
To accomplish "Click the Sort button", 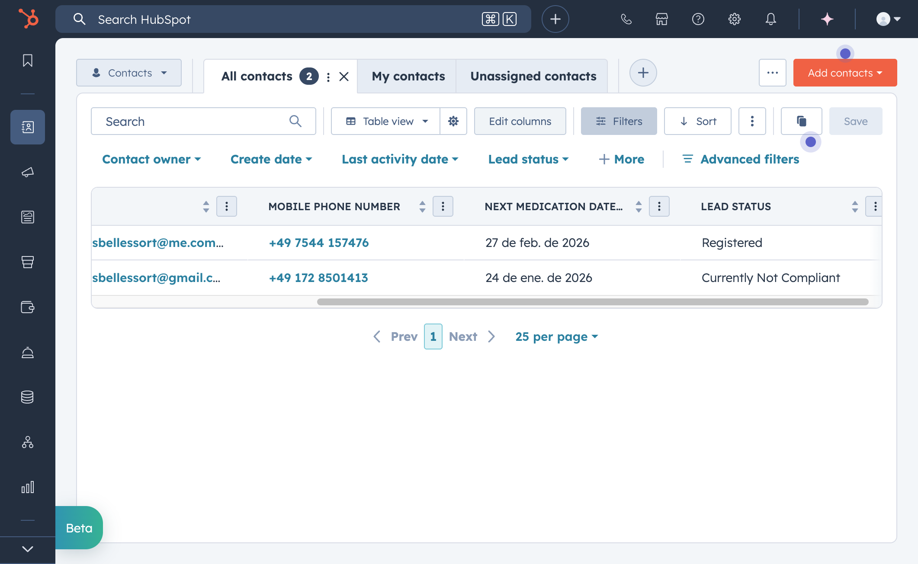I will (697, 121).
